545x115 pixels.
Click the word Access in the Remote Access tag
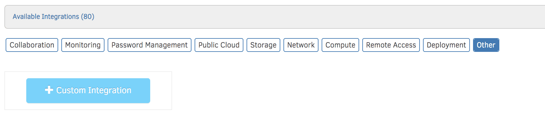pos(405,45)
